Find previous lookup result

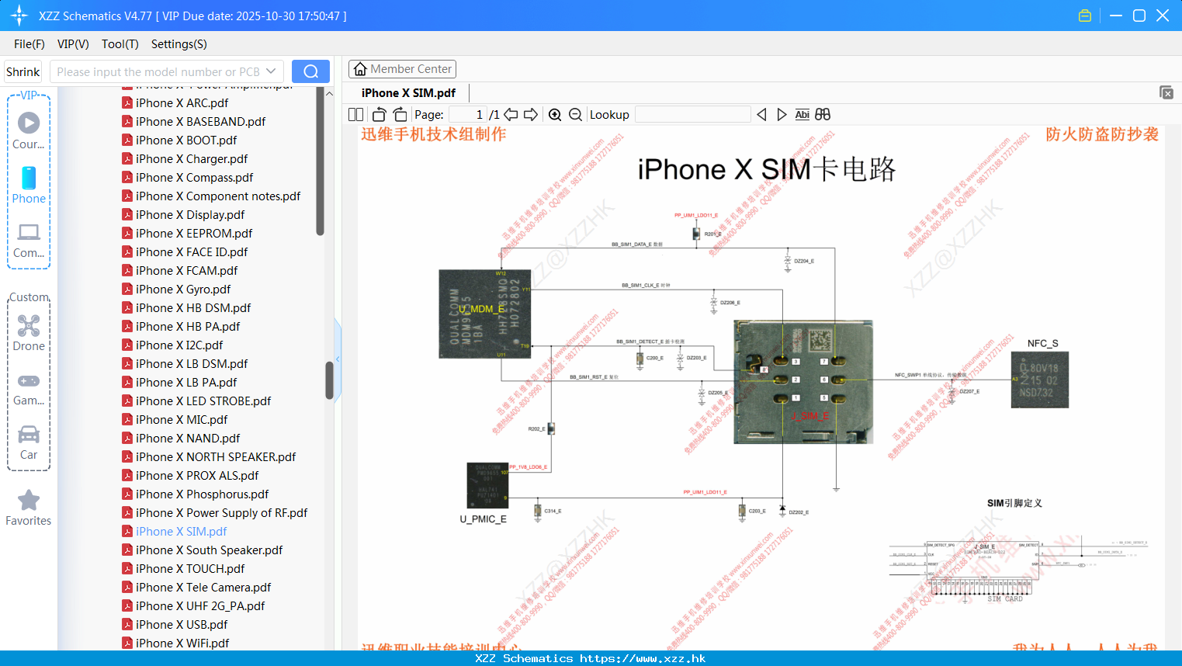pyautogui.click(x=761, y=114)
